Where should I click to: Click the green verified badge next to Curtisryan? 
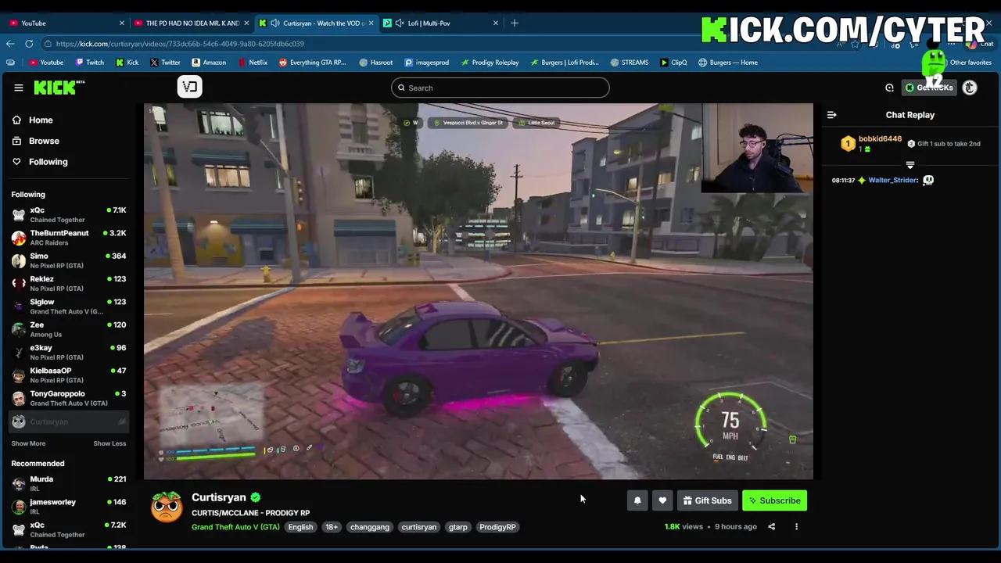pos(256,497)
